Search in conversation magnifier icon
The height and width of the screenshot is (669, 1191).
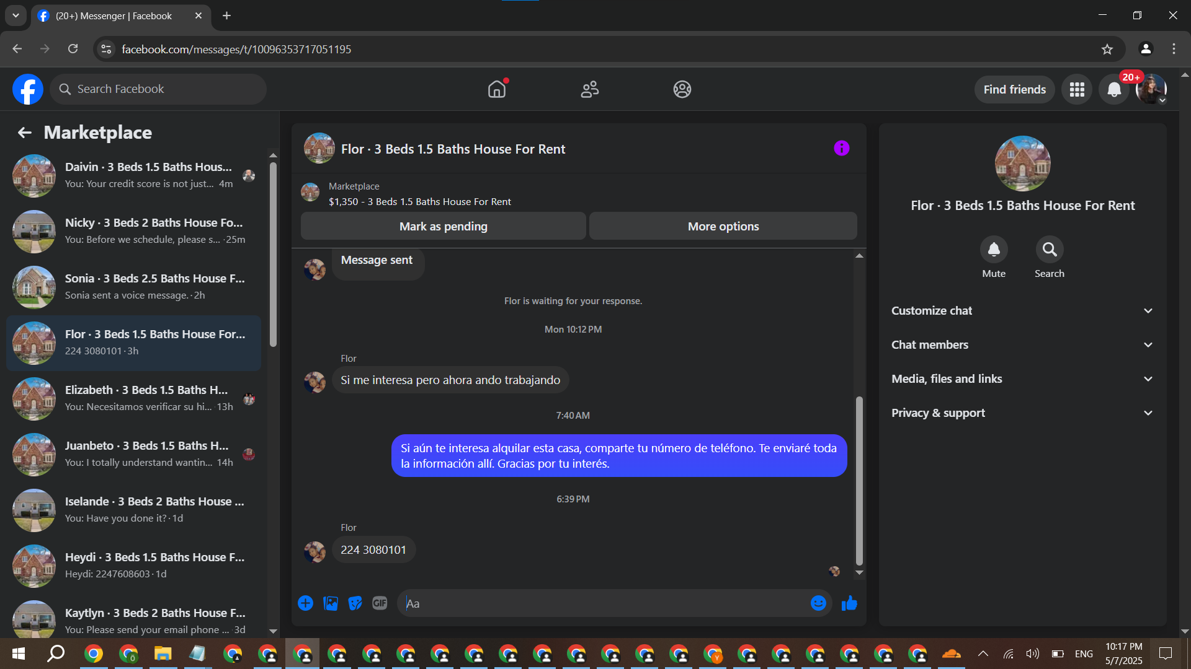(x=1049, y=250)
